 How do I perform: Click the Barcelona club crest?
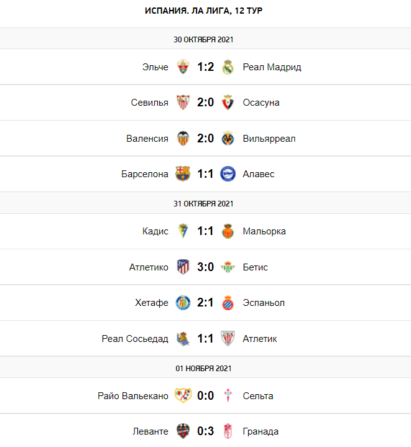point(183,174)
